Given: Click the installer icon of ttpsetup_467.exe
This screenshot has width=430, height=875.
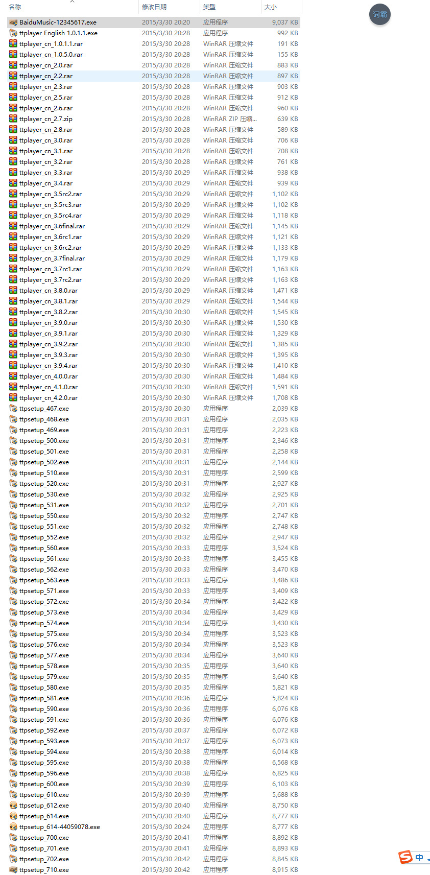Looking at the screenshot, I should tap(13, 409).
